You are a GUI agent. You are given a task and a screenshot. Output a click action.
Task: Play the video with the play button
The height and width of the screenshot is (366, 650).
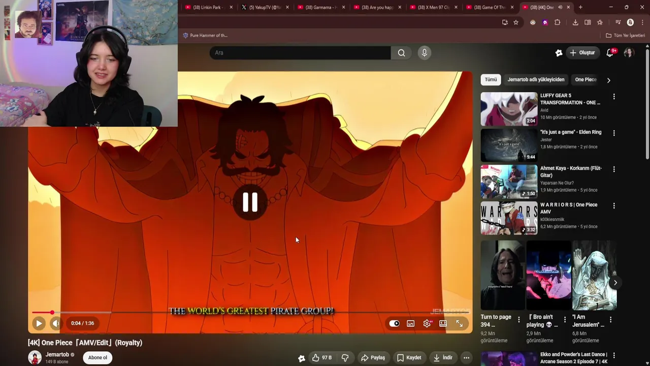pos(39,323)
